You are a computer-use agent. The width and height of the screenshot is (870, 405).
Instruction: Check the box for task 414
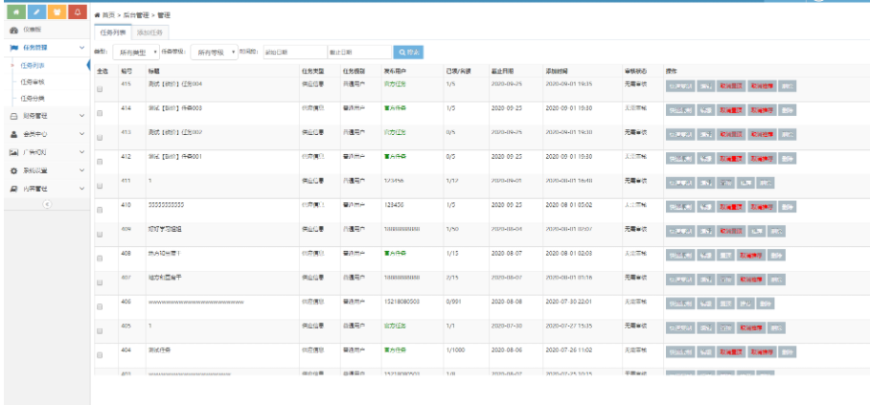(x=100, y=113)
